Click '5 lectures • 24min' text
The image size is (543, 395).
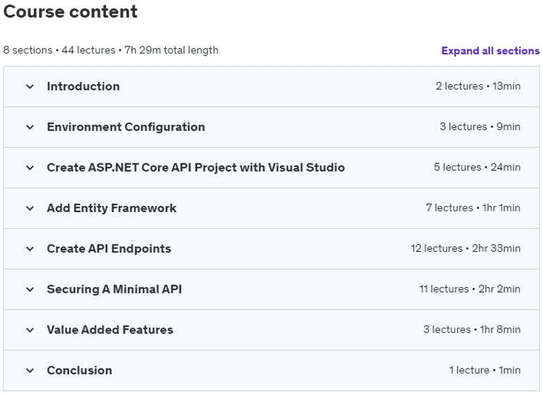click(x=477, y=168)
